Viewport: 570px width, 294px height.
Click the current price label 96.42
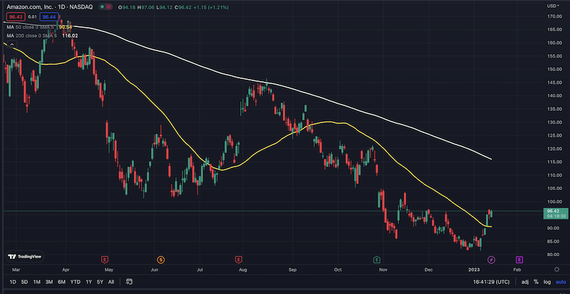pos(555,211)
